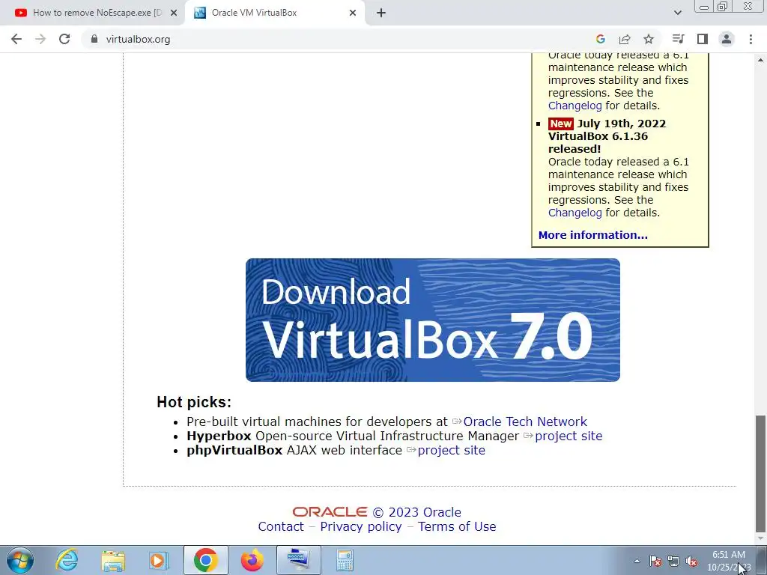Click the network tray icon
Image resolution: width=767 pixels, height=575 pixels.
673,562
